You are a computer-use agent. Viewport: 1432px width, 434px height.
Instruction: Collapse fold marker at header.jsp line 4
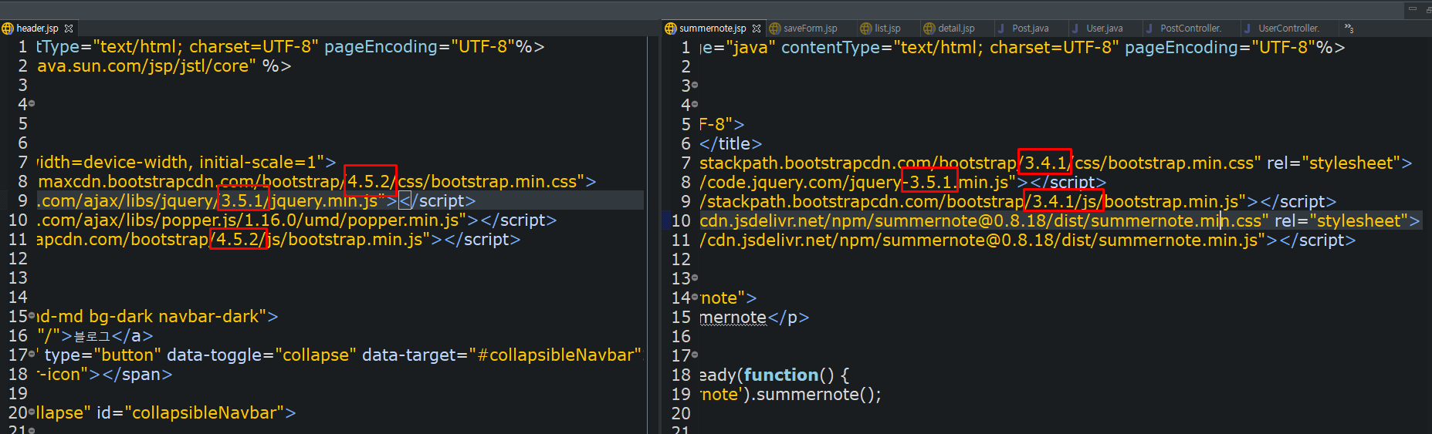(x=32, y=103)
